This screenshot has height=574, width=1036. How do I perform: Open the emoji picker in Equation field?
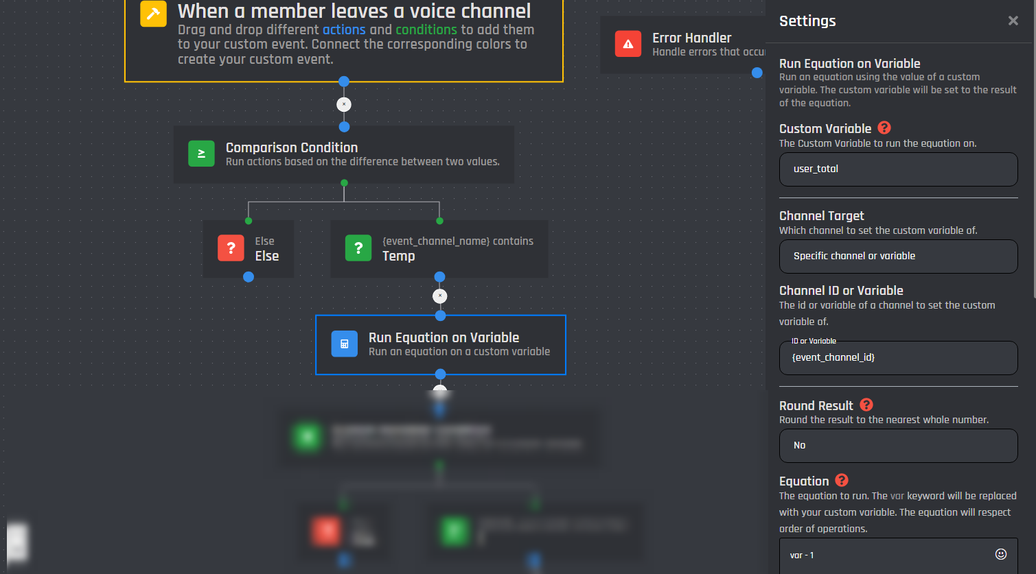(1000, 554)
